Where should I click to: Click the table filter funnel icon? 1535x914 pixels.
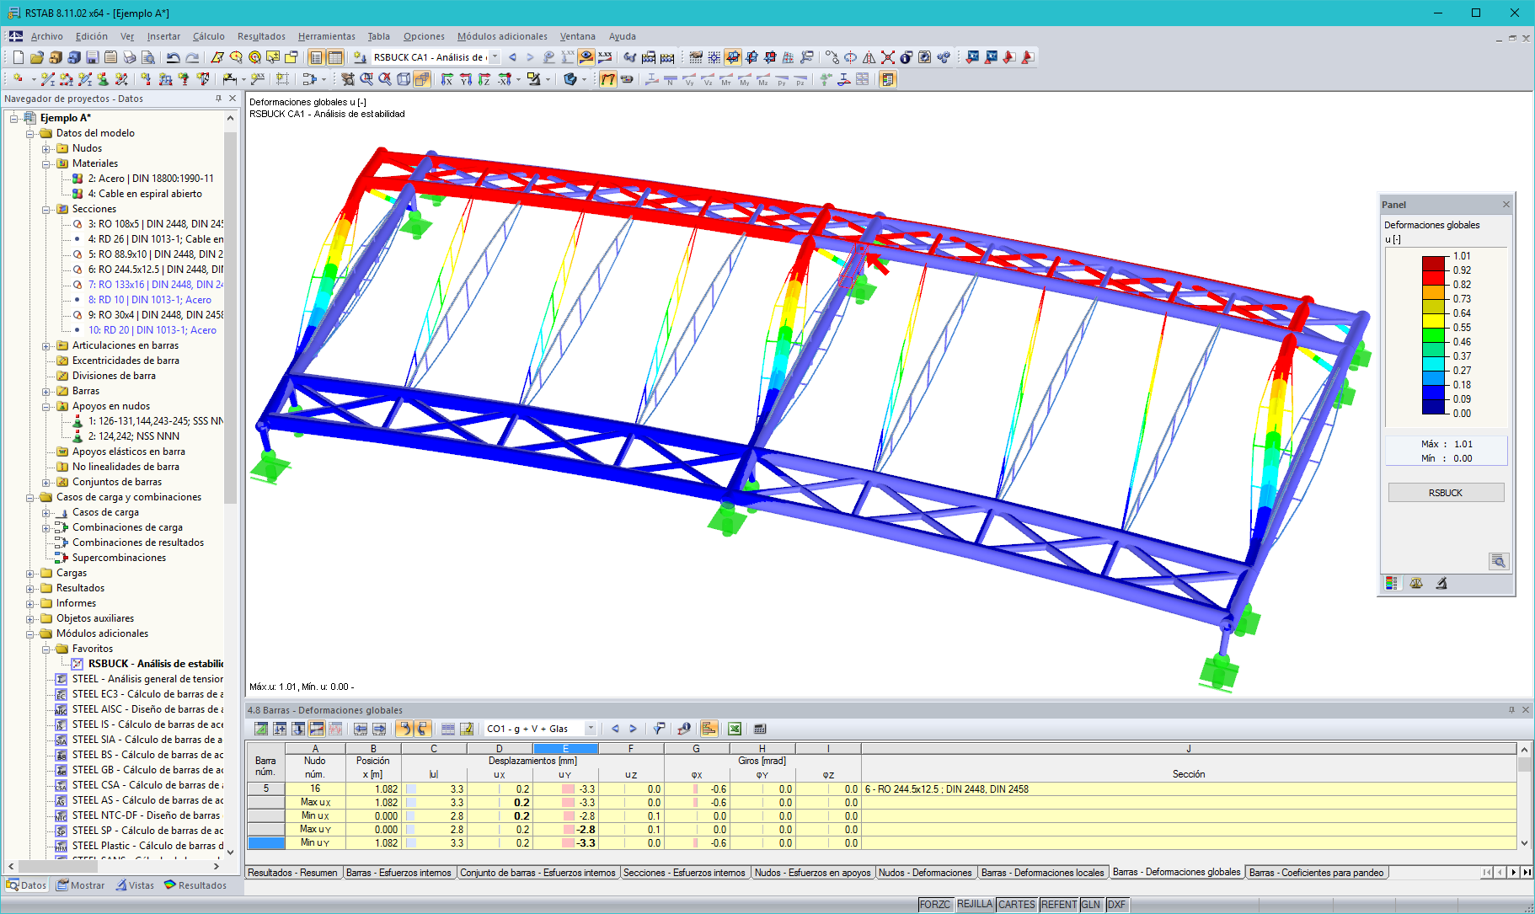pyautogui.click(x=659, y=729)
